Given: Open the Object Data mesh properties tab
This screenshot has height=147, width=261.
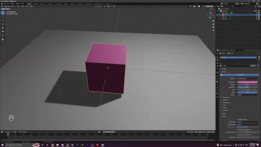Looking at the screenshot, I should point(217,90).
